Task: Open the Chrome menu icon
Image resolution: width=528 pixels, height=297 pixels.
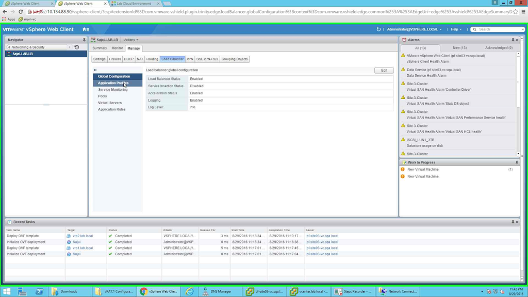Action: (x=523, y=11)
